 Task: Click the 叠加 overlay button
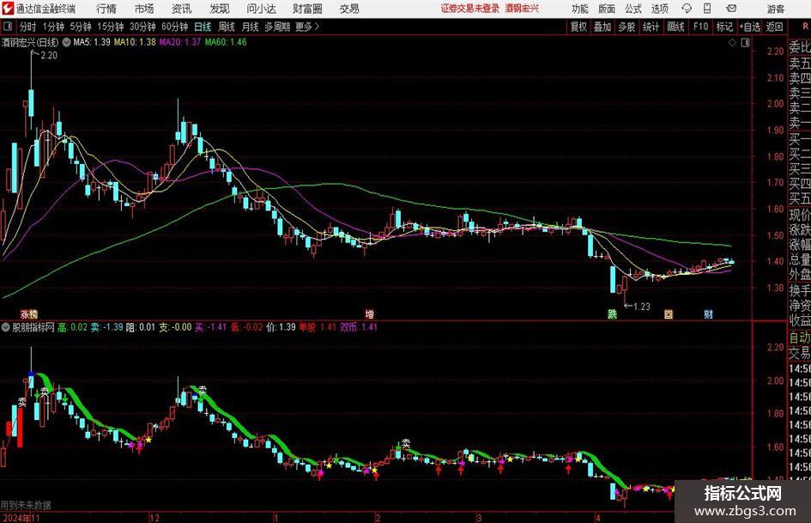(602, 27)
